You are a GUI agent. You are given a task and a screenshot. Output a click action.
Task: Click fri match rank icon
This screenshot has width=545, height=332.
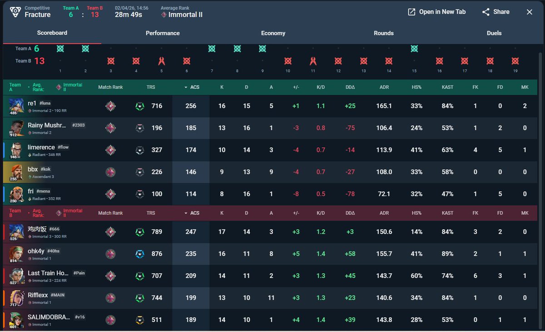click(x=110, y=194)
